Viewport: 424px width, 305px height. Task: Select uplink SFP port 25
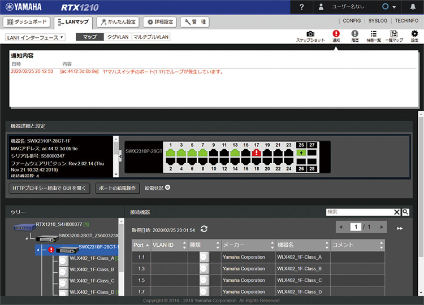click(301, 152)
